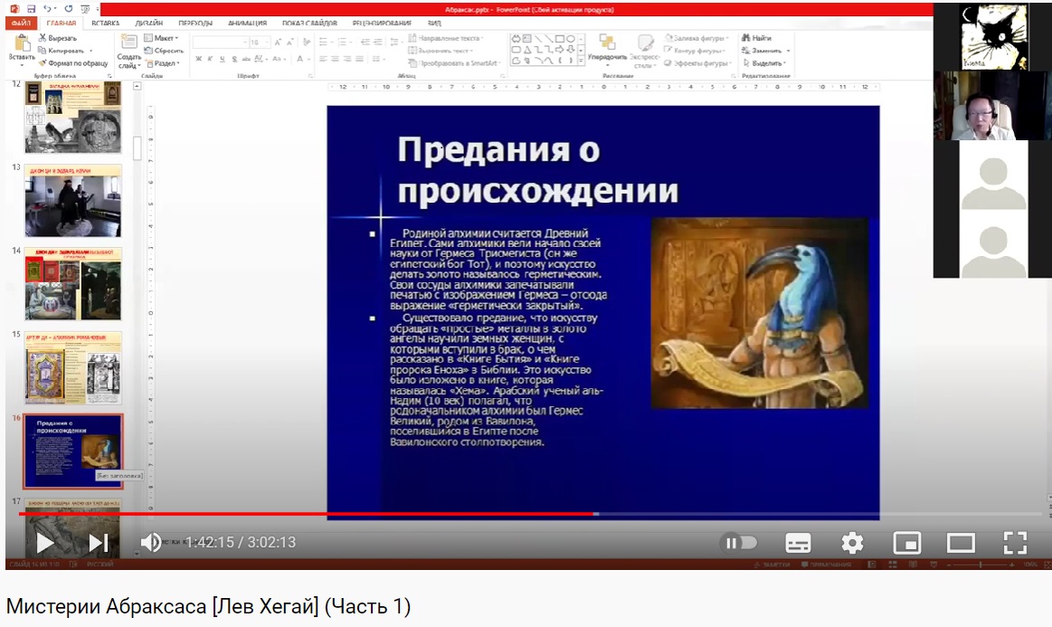Play the YouTube video
Viewport: 1052px width, 627px height.
pos(44,543)
